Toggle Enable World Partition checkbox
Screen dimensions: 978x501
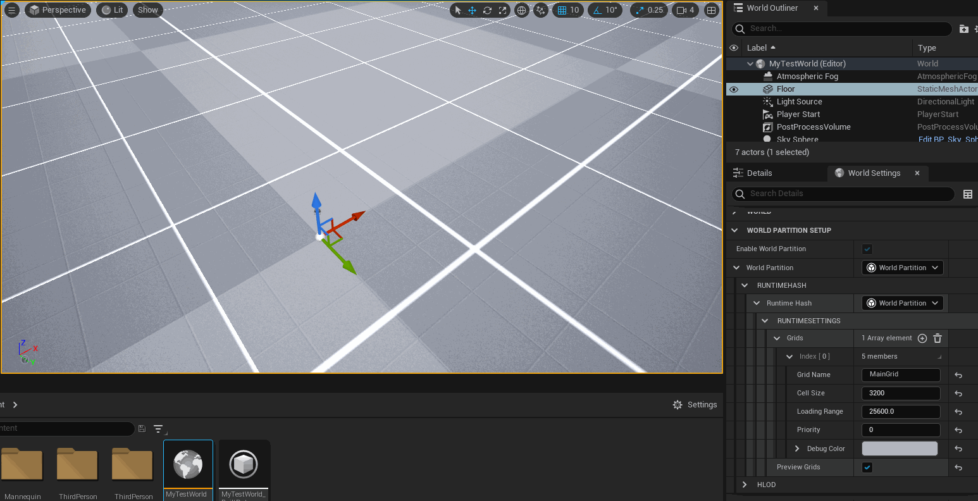pos(867,249)
